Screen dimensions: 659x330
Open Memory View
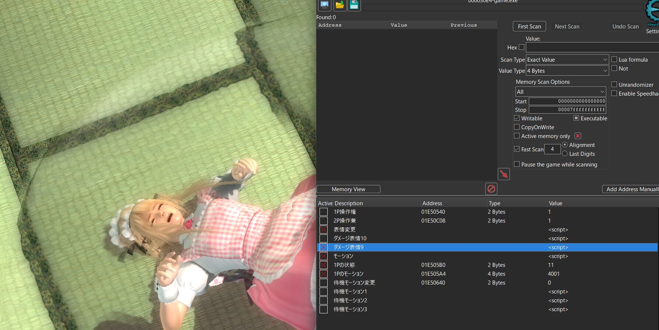(348, 189)
